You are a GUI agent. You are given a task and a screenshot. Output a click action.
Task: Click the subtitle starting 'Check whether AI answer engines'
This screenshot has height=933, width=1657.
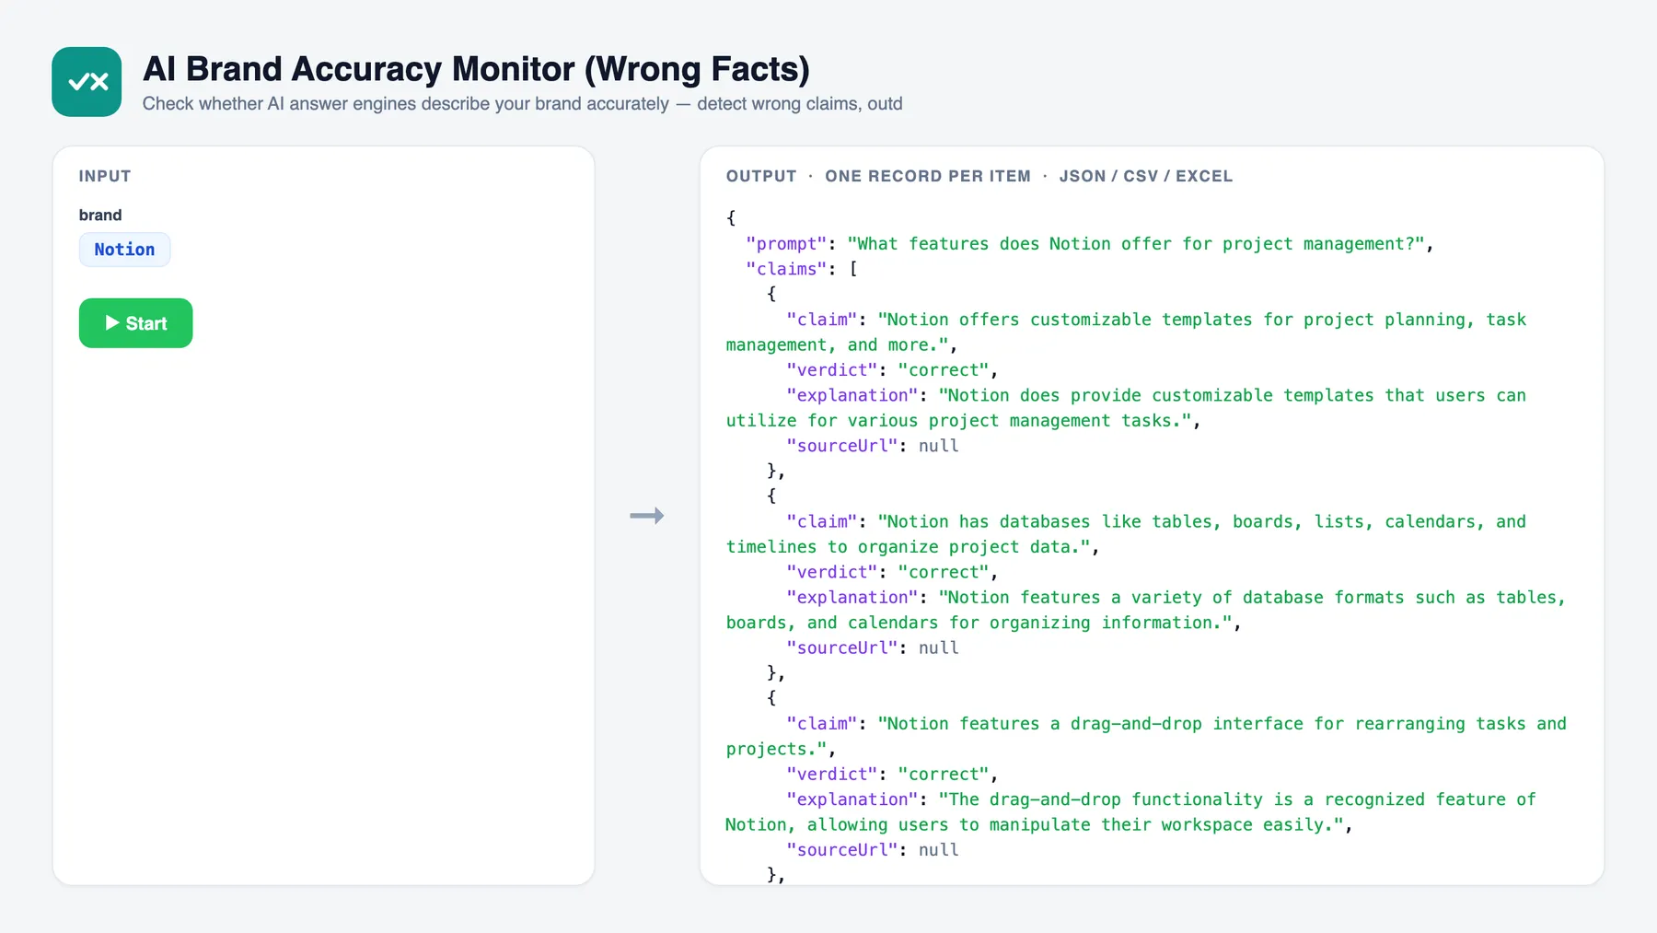(522, 104)
